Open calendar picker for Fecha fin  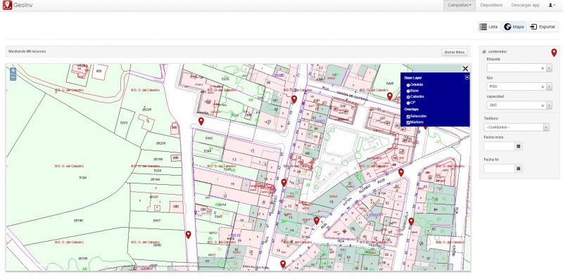(x=518, y=168)
